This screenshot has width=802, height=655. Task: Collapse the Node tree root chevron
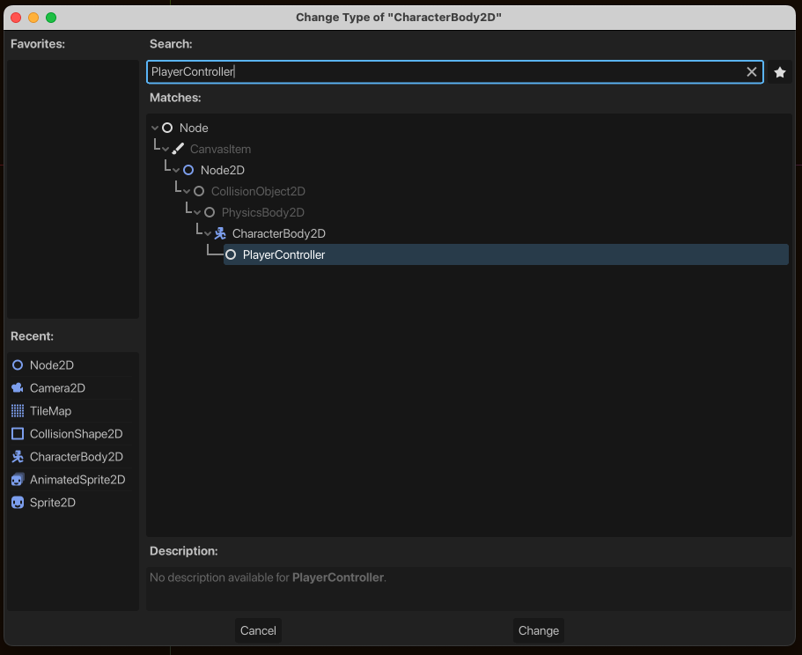[x=154, y=128]
